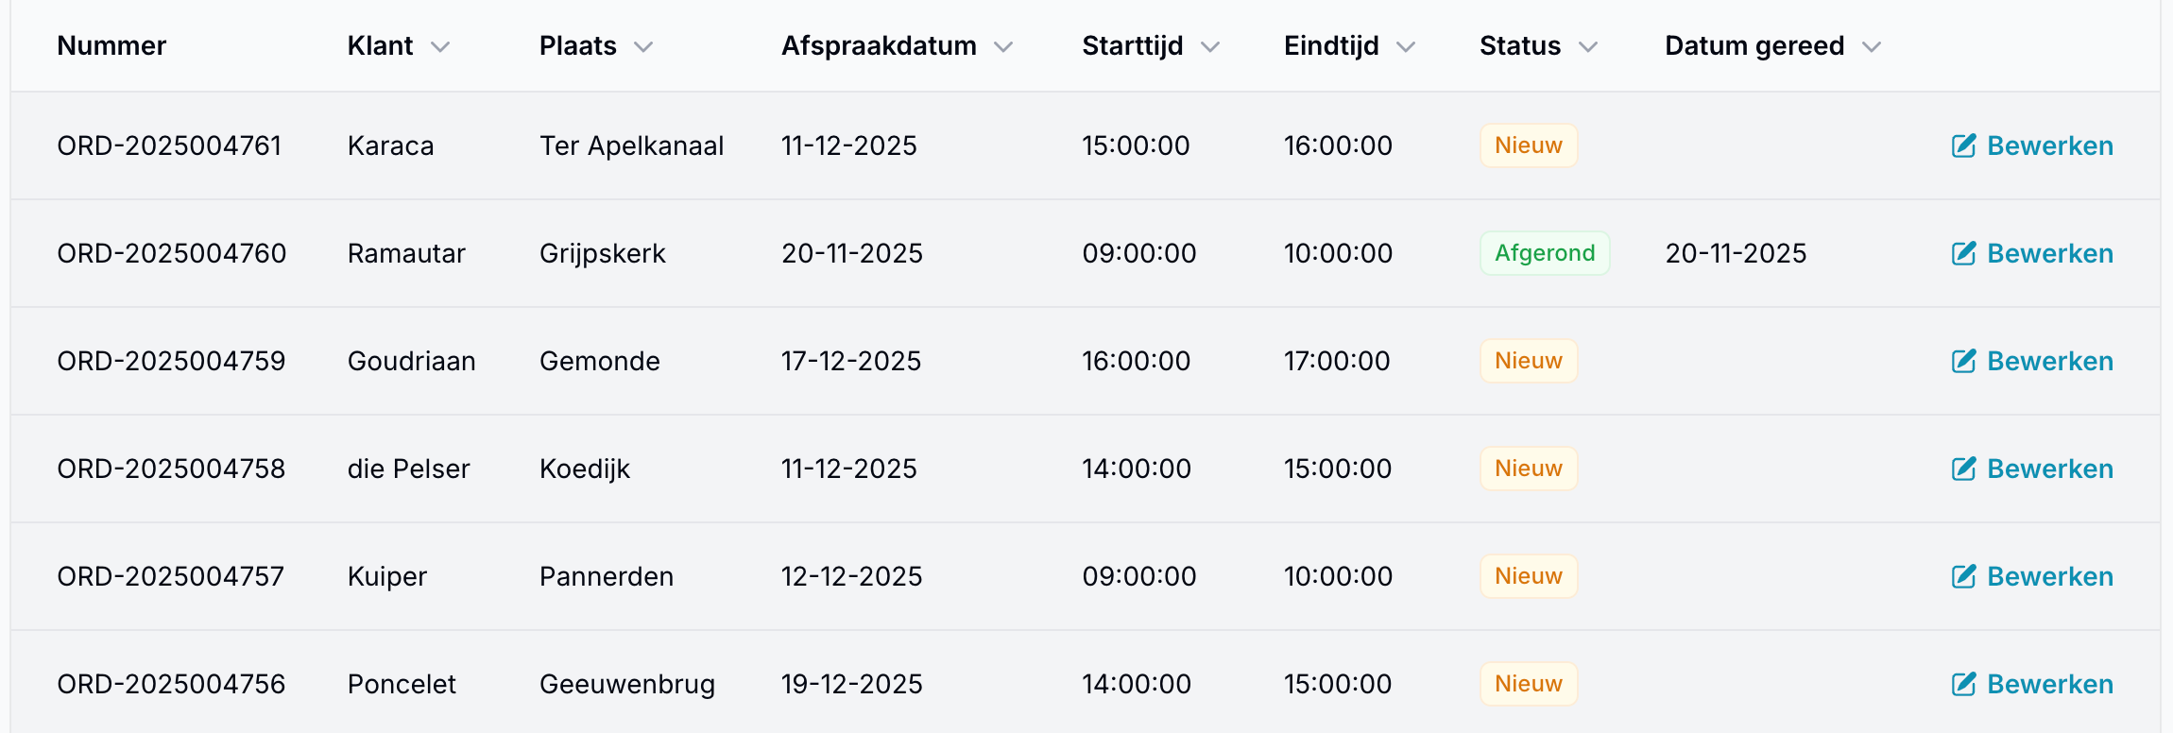Select the Eindtijd column header
The image size is (2173, 733).
[x=1330, y=45]
